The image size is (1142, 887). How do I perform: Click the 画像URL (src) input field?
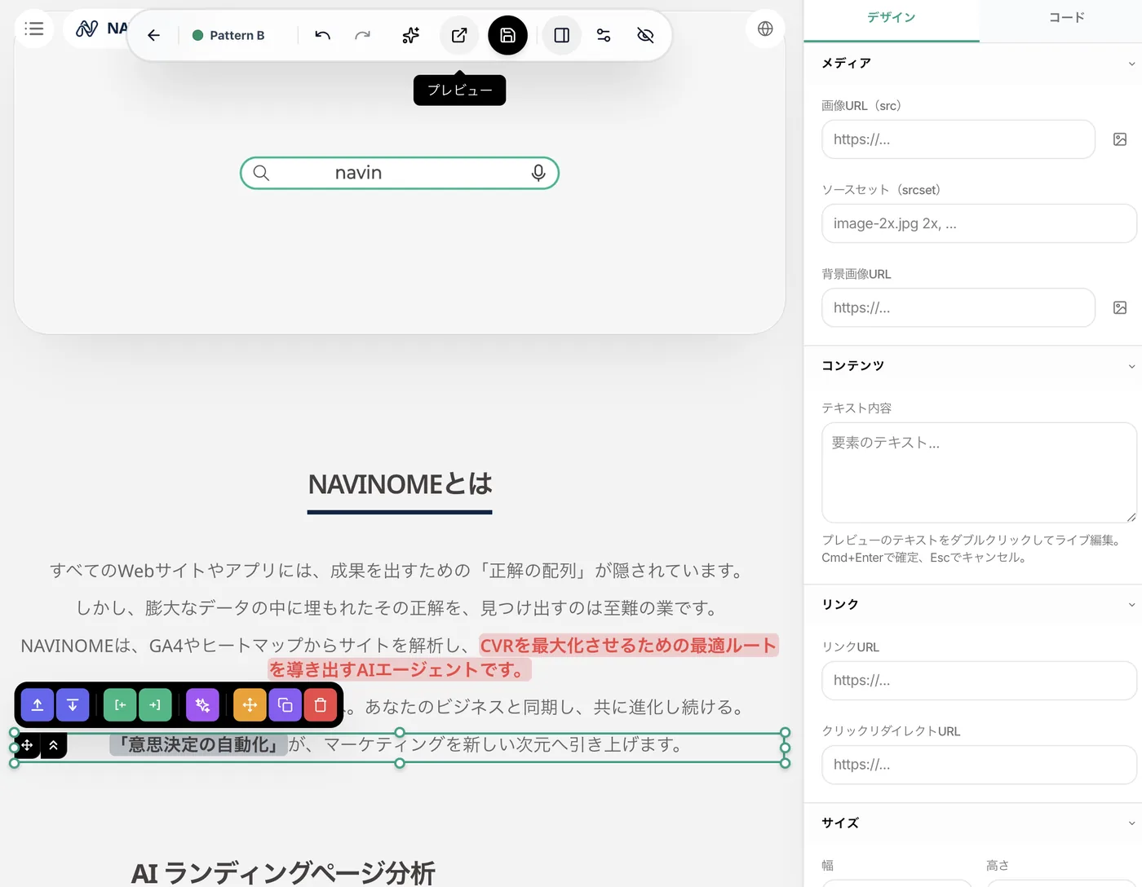(x=958, y=139)
